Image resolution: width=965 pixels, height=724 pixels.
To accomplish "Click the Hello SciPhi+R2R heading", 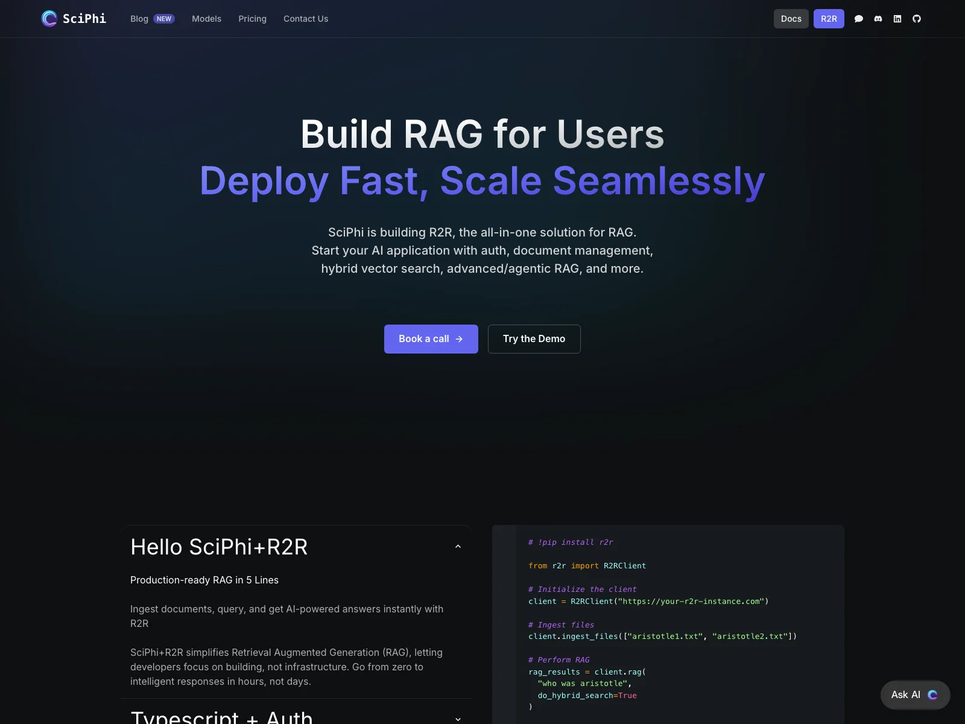I will (x=219, y=547).
